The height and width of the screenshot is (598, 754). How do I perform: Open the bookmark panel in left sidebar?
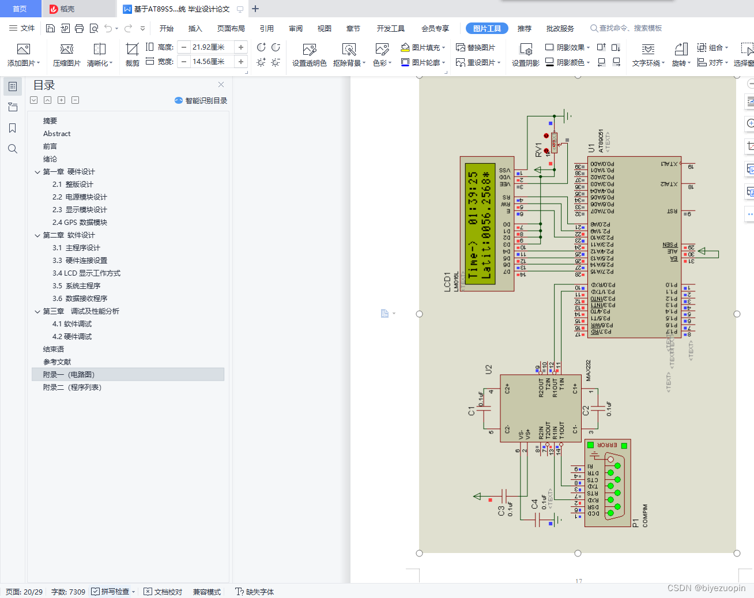(12, 128)
